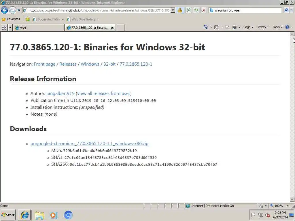Switch to the MSN tab
The height and width of the screenshot is (221, 295).
39,28
